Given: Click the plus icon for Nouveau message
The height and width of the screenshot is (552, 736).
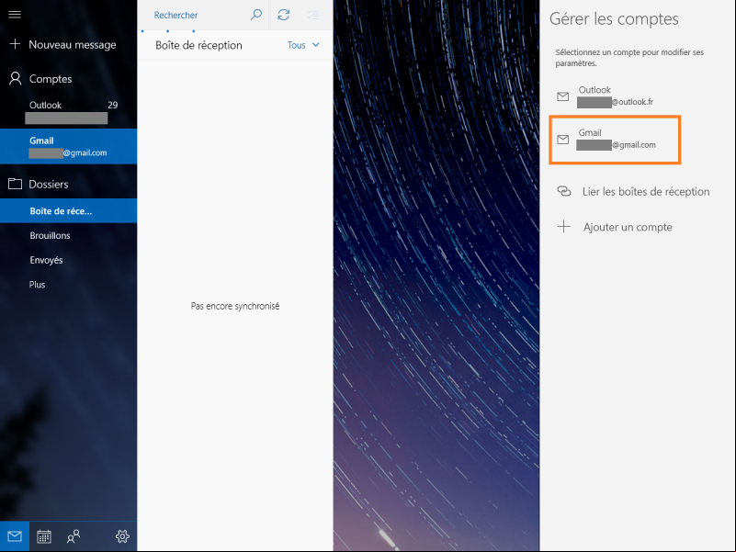Looking at the screenshot, I should click(15, 44).
